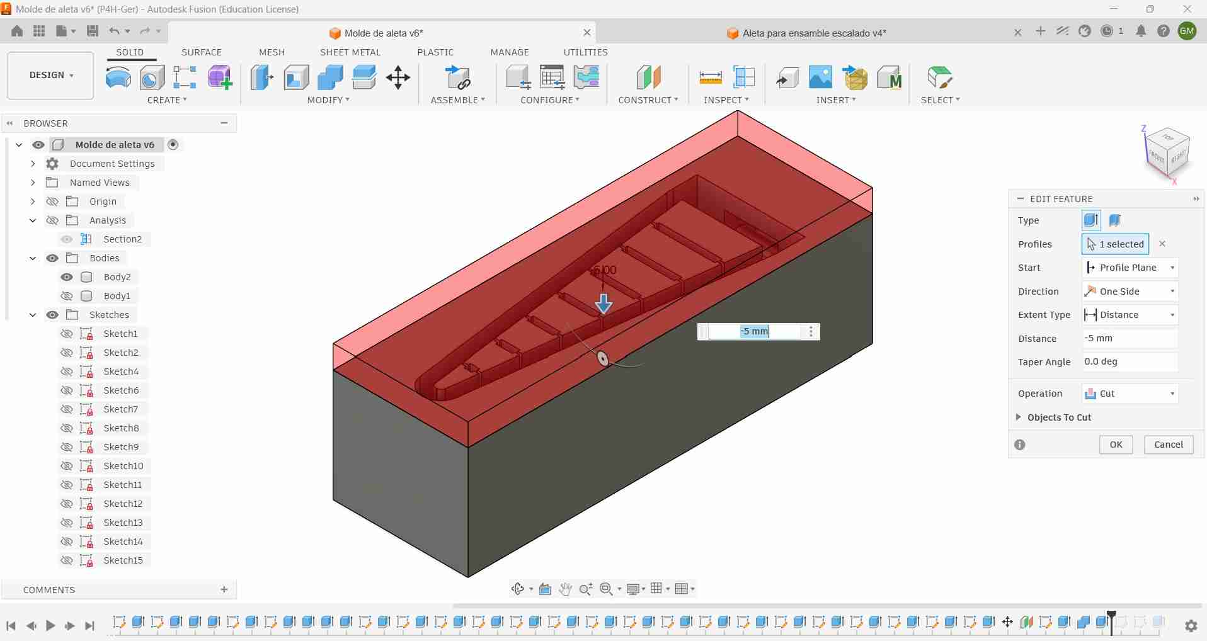Toggle visibility of the Sketches folder
Screen dimensions: 1207x641
pos(52,315)
